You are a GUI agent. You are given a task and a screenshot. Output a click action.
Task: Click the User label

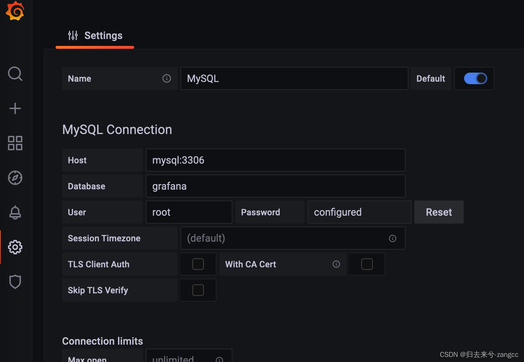pos(77,212)
